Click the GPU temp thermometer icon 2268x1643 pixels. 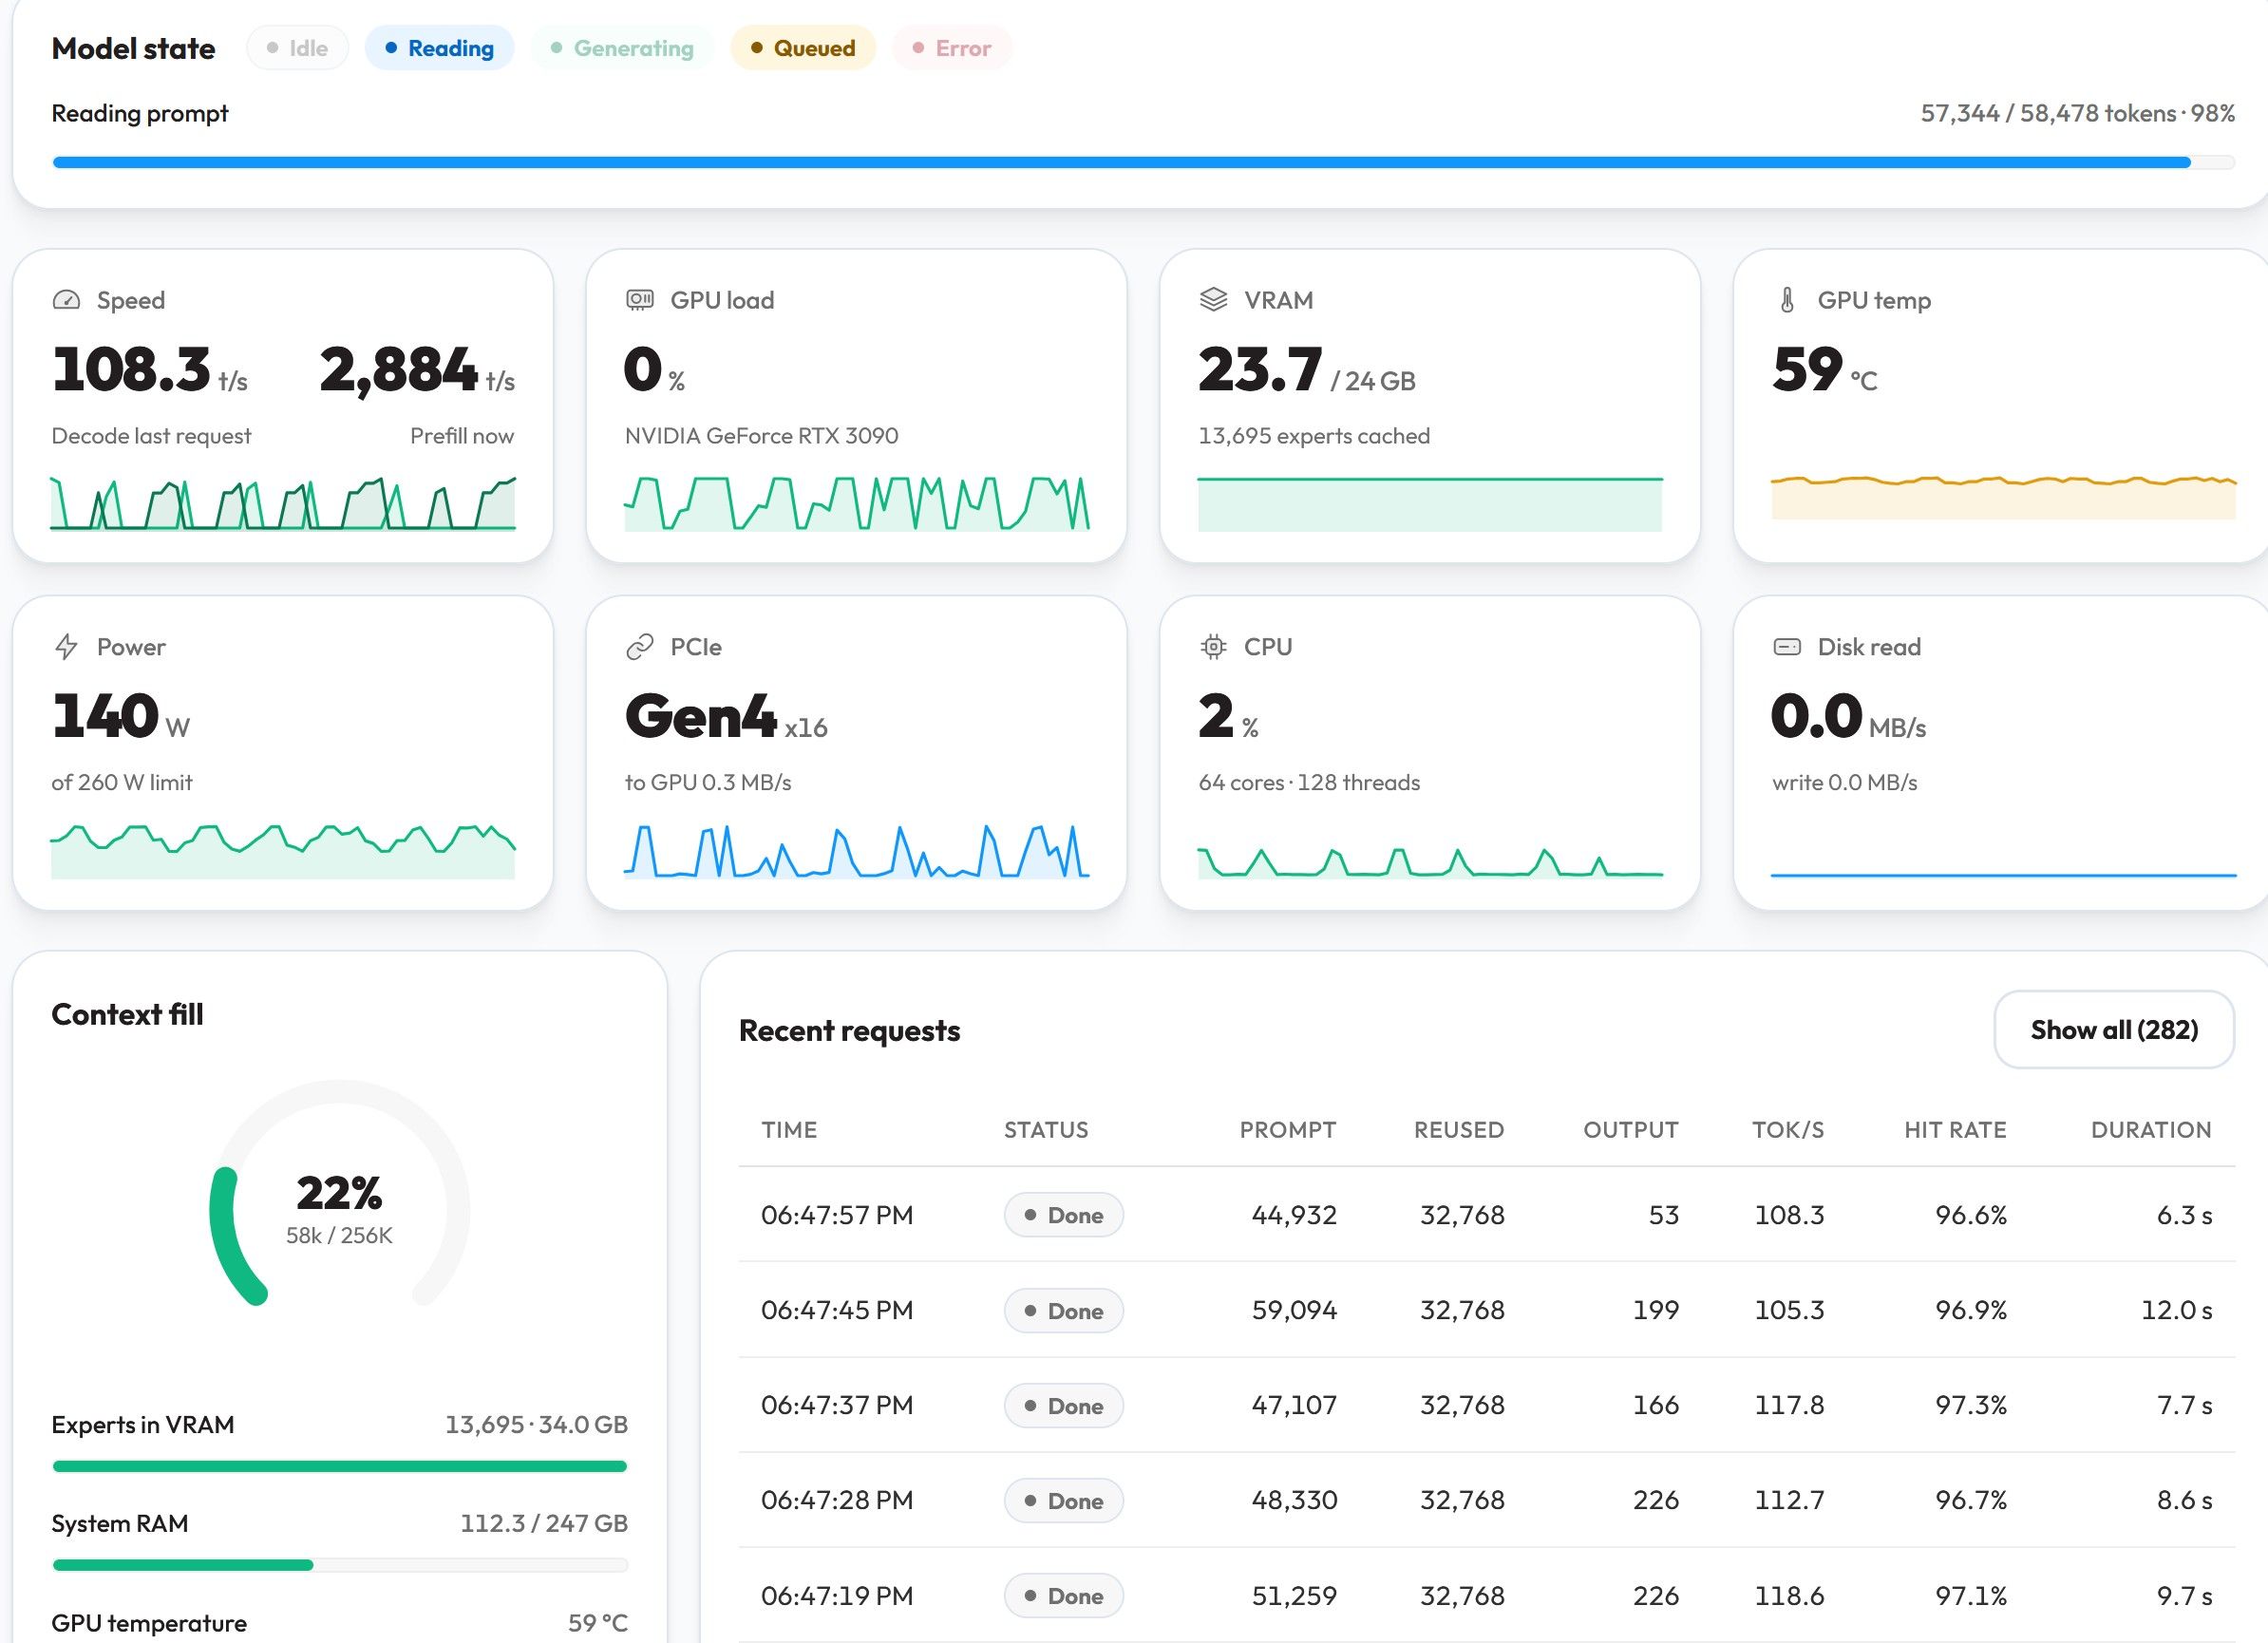coord(1787,300)
